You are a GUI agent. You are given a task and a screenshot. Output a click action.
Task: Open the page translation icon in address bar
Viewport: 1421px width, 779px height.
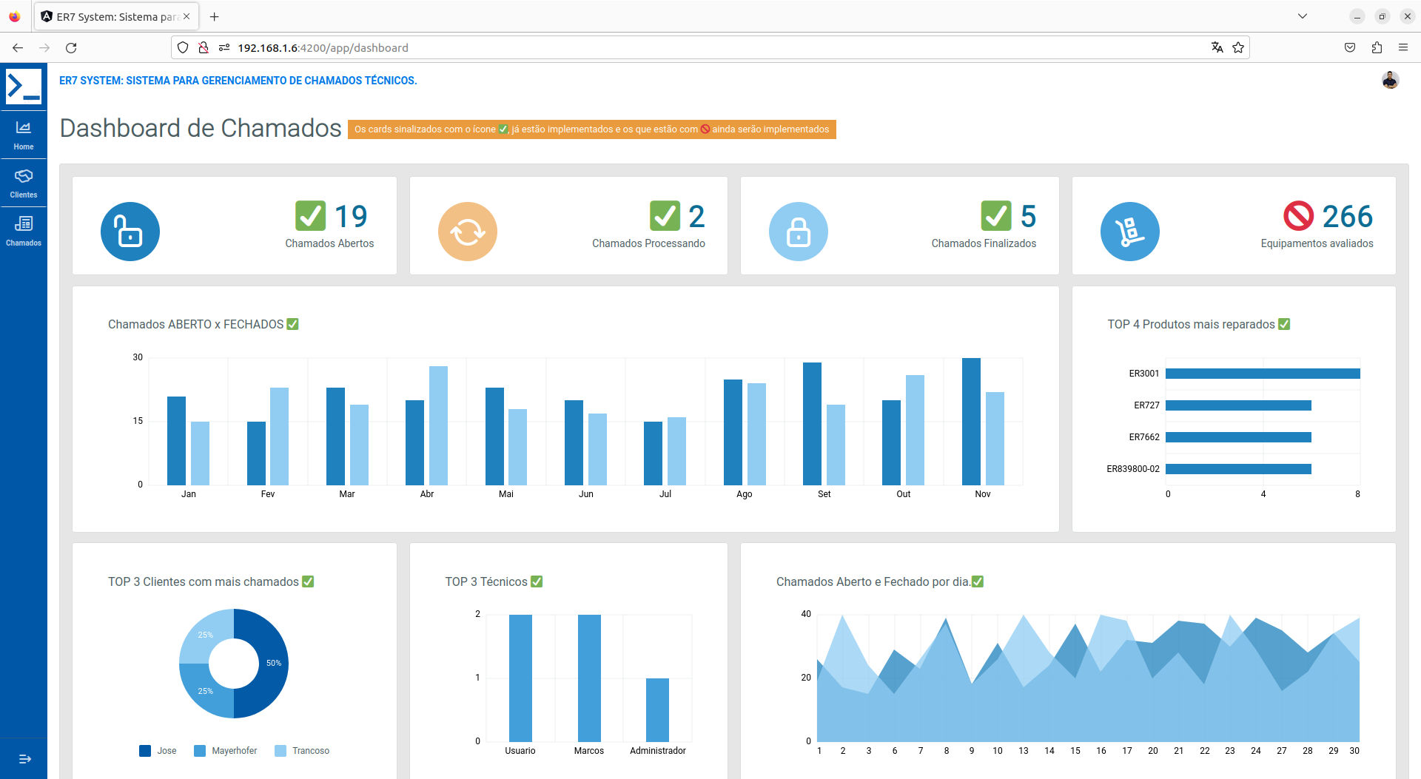point(1217,47)
